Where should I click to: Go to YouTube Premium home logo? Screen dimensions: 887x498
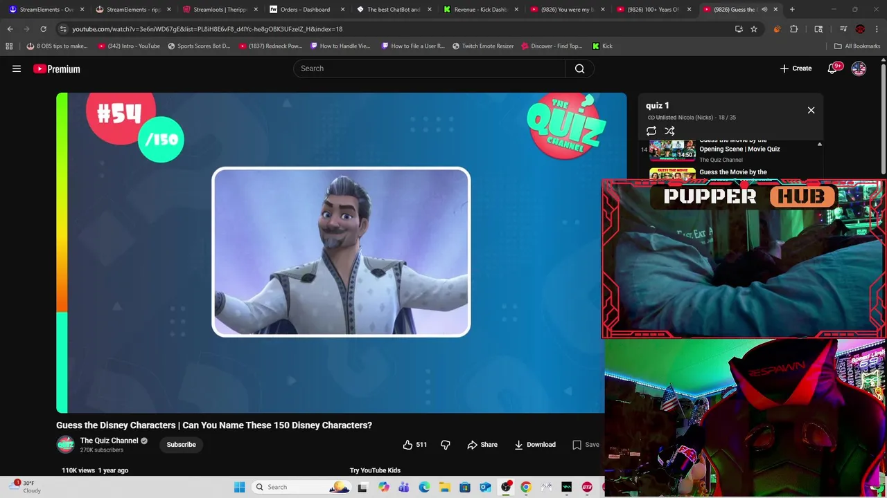coord(57,68)
